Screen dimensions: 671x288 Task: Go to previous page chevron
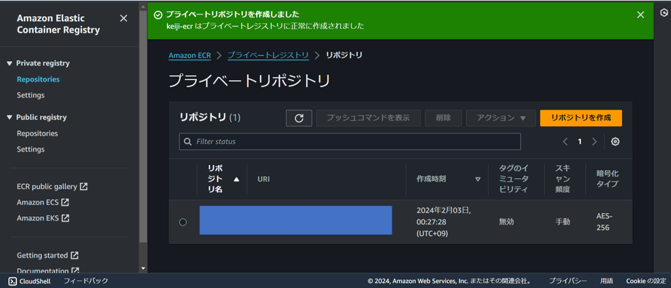[x=565, y=142]
